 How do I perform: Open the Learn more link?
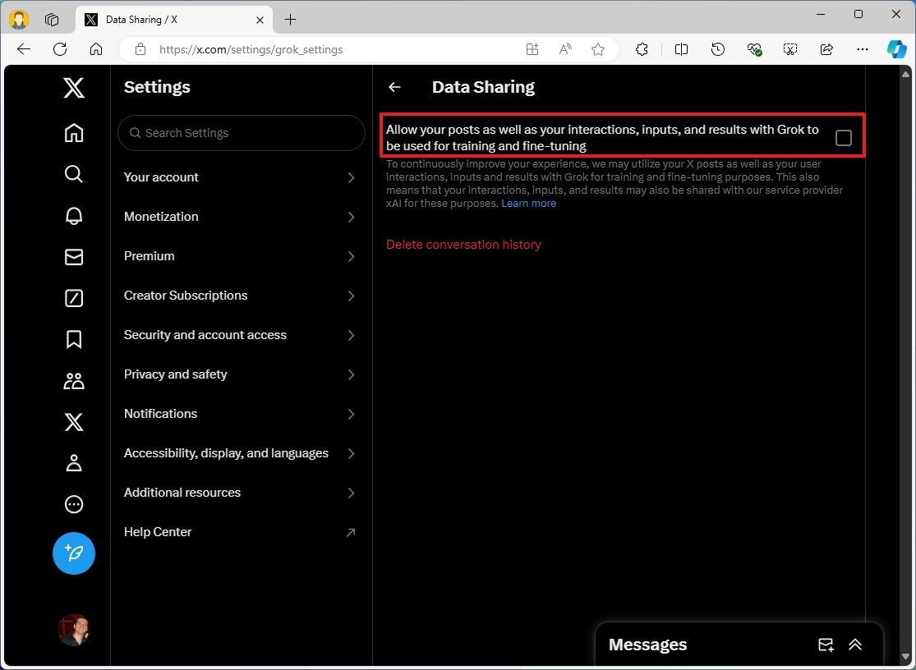tap(528, 203)
